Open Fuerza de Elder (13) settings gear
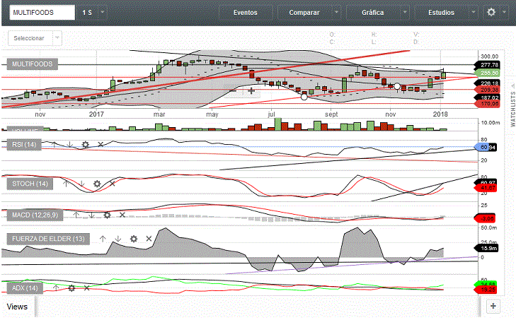The image size is (516, 320). tap(133, 239)
